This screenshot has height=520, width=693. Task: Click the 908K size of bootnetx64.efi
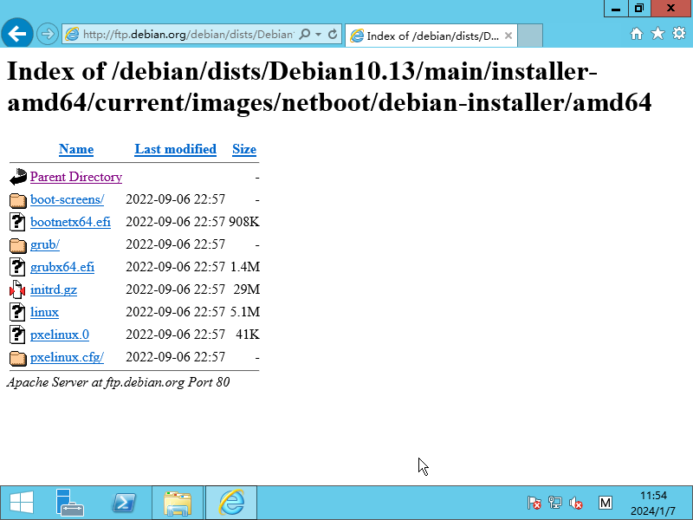tap(244, 222)
